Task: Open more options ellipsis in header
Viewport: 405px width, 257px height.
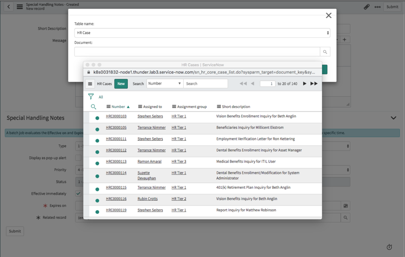Action: pos(378,7)
